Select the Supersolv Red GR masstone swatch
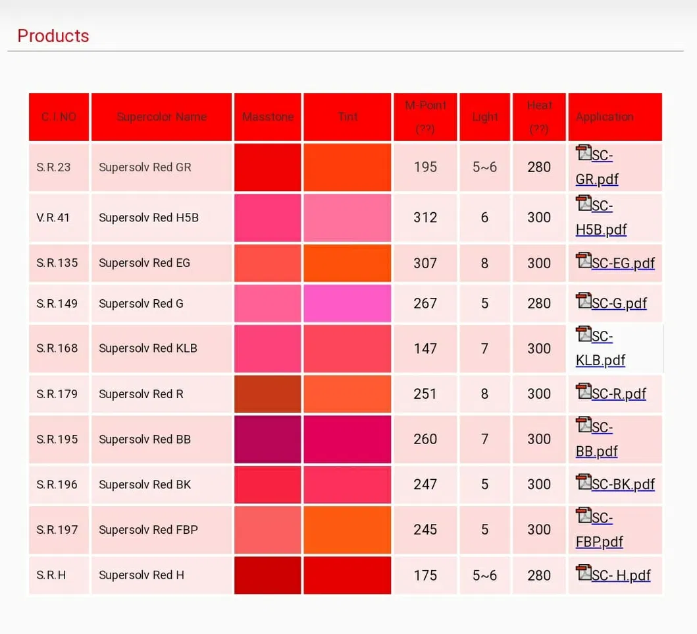Viewport: 697px width, 634px height. click(x=268, y=167)
